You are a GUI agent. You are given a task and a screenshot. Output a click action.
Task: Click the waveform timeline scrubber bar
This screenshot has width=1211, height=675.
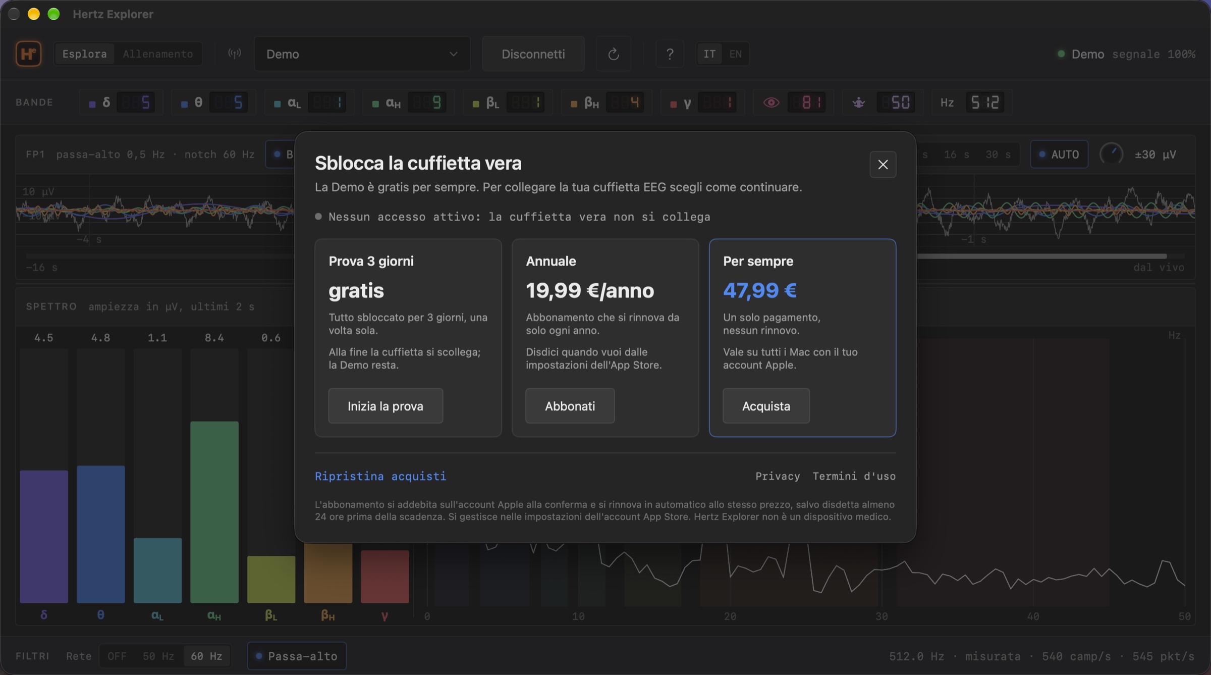click(x=1042, y=256)
